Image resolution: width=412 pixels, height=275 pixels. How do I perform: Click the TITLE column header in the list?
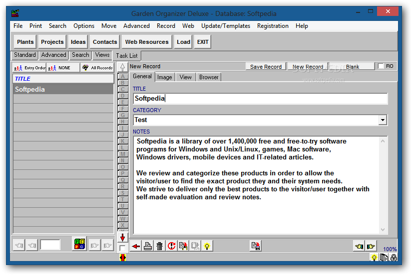(63, 79)
